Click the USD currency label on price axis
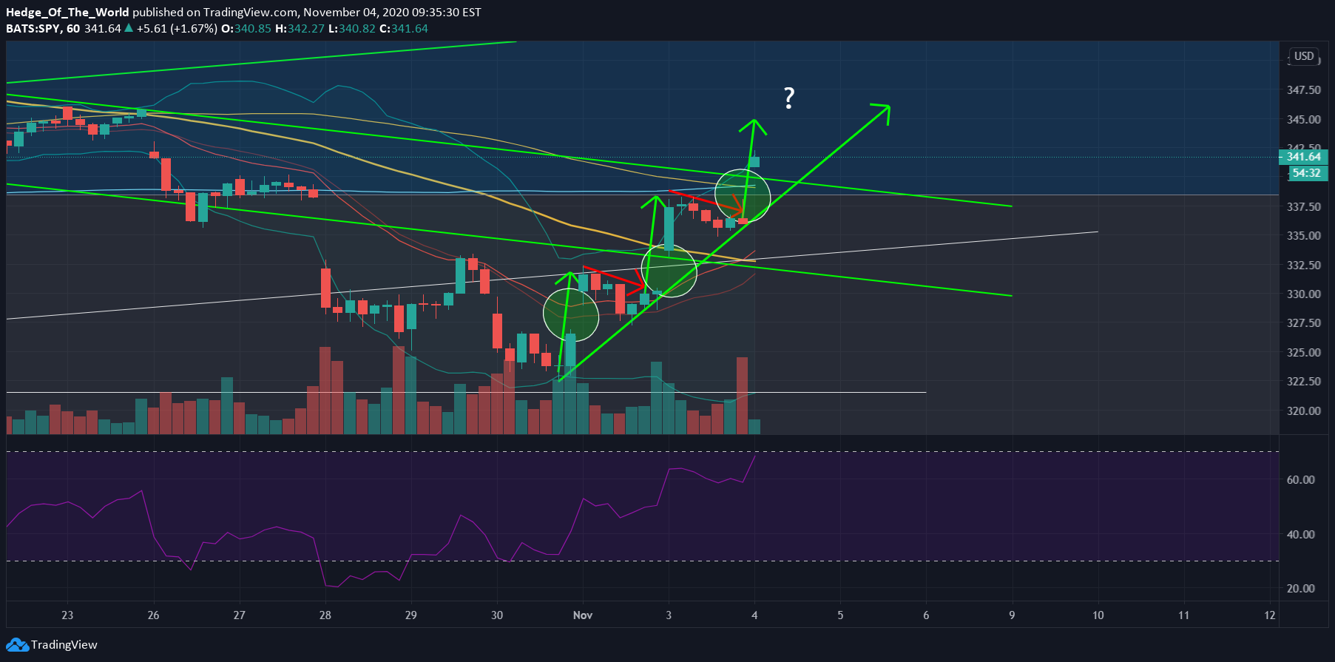 (x=1304, y=56)
